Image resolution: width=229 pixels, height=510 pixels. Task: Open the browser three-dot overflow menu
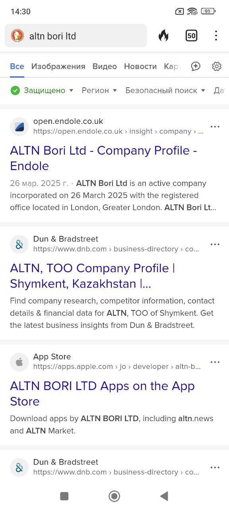tap(216, 36)
